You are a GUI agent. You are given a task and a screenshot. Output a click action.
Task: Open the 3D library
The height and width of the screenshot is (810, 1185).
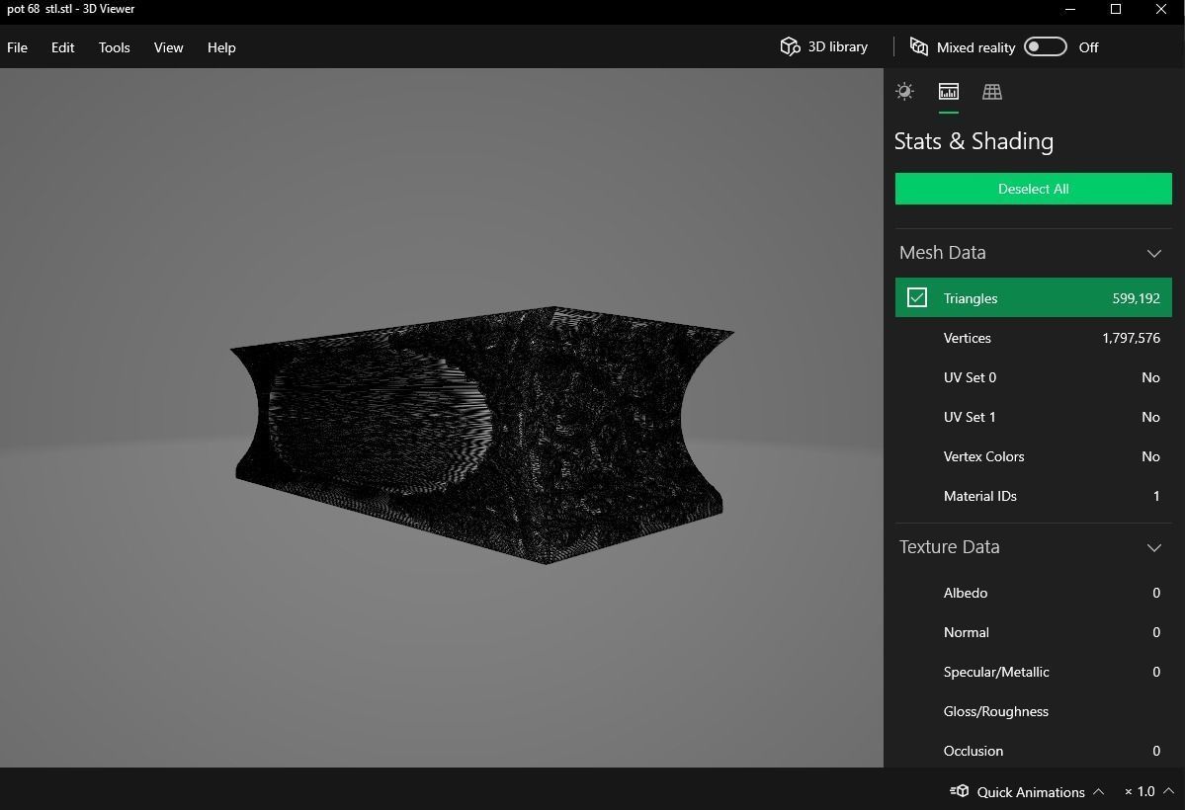pyautogui.click(x=823, y=46)
